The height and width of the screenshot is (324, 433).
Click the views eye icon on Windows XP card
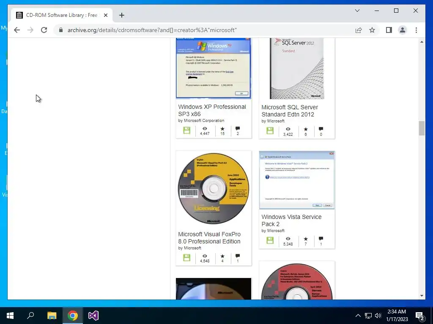click(x=205, y=129)
